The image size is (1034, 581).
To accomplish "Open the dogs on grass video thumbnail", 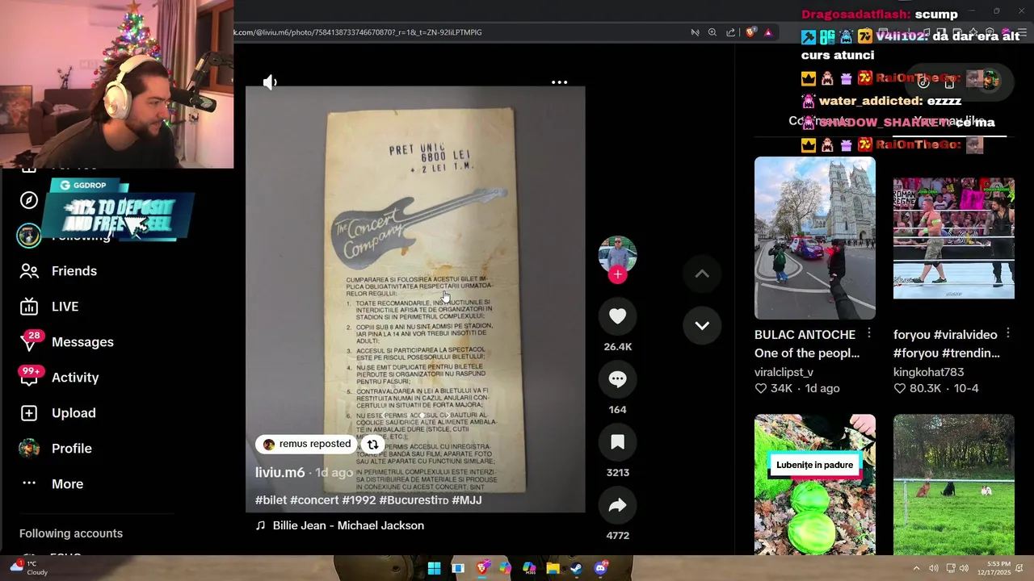I will pos(953,484).
